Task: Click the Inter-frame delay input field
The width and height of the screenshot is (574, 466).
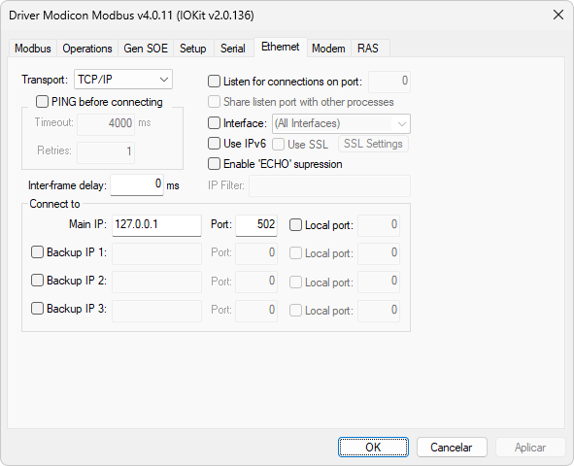Action: pos(137,184)
